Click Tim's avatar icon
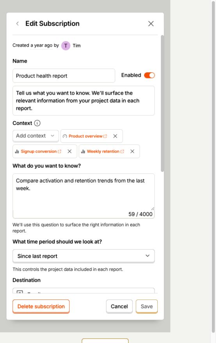 tap(66, 46)
